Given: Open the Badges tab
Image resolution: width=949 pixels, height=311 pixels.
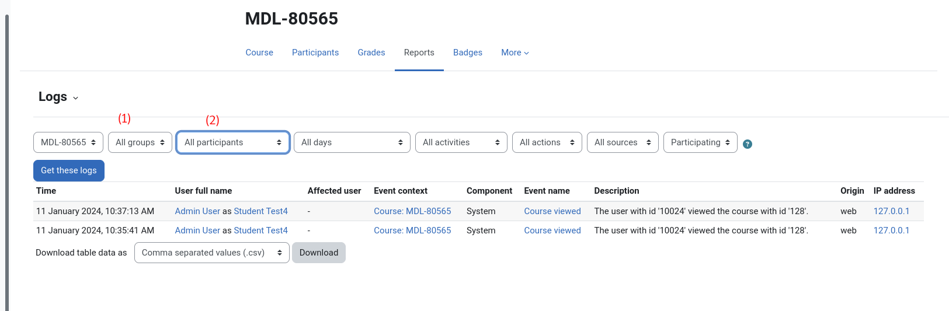Looking at the screenshot, I should pyautogui.click(x=468, y=53).
